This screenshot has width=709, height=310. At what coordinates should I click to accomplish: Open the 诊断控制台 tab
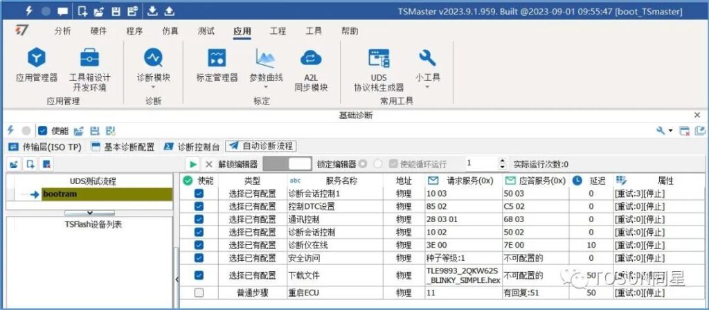coord(192,146)
